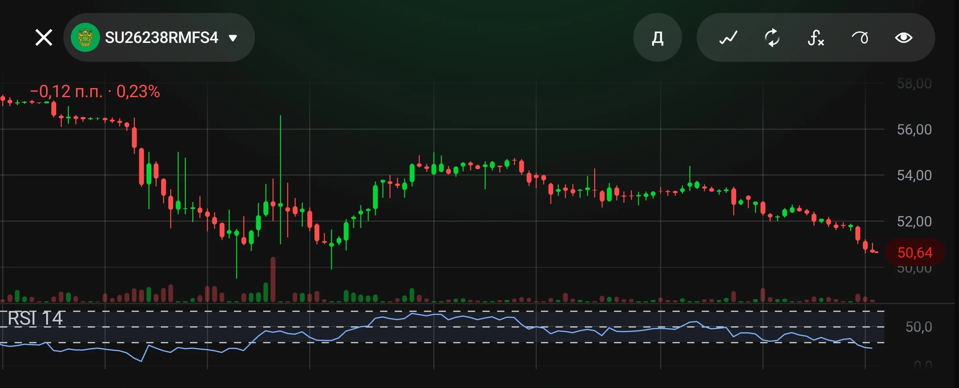Select the drawing tools curve icon

pyautogui.click(x=860, y=38)
